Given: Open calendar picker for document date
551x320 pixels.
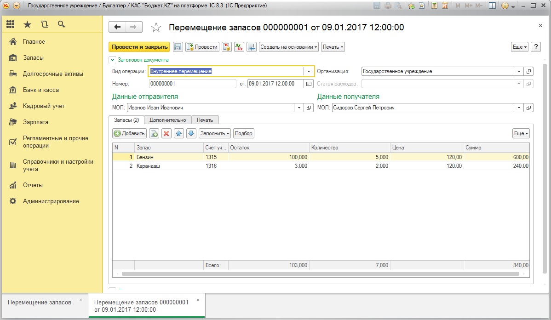Looking at the screenshot, I should (x=309, y=84).
